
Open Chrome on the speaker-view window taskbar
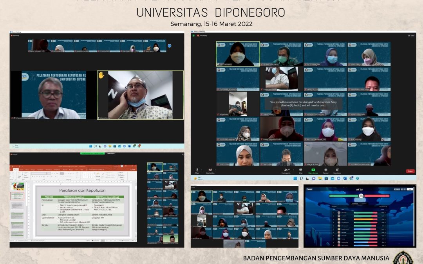[134, 146]
